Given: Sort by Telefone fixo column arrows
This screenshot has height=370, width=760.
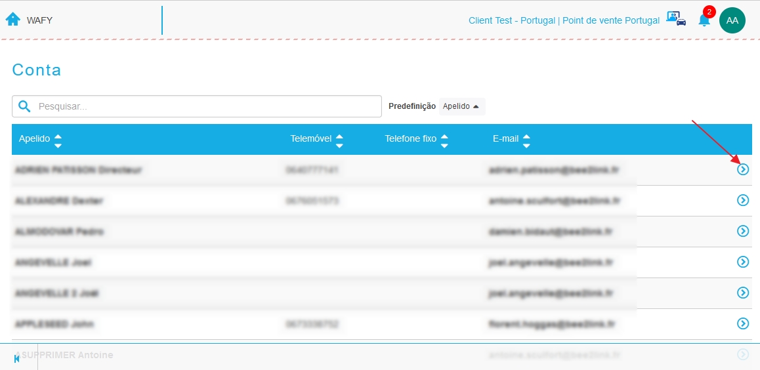Looking at the screenshot, I should coord(444,141).
